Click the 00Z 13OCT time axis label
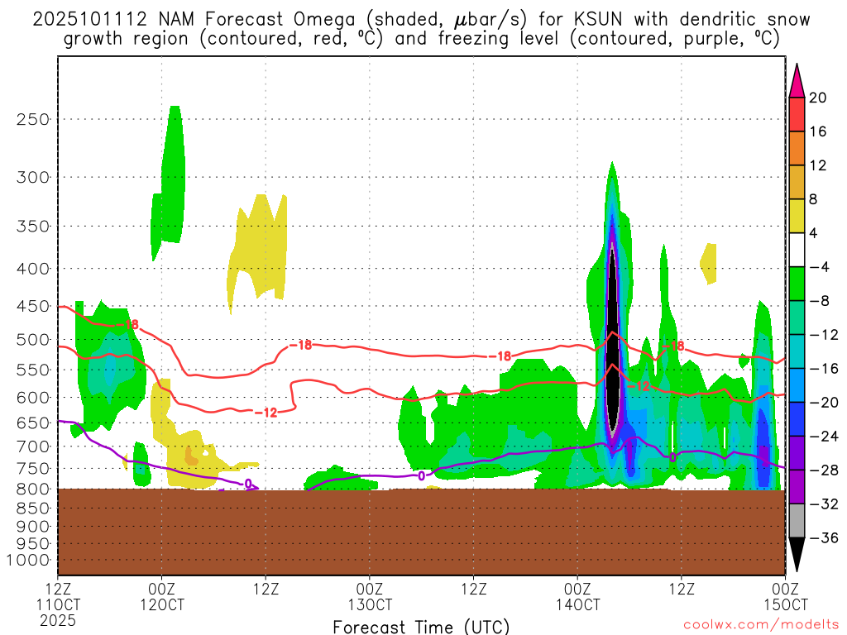 point(370,597)
